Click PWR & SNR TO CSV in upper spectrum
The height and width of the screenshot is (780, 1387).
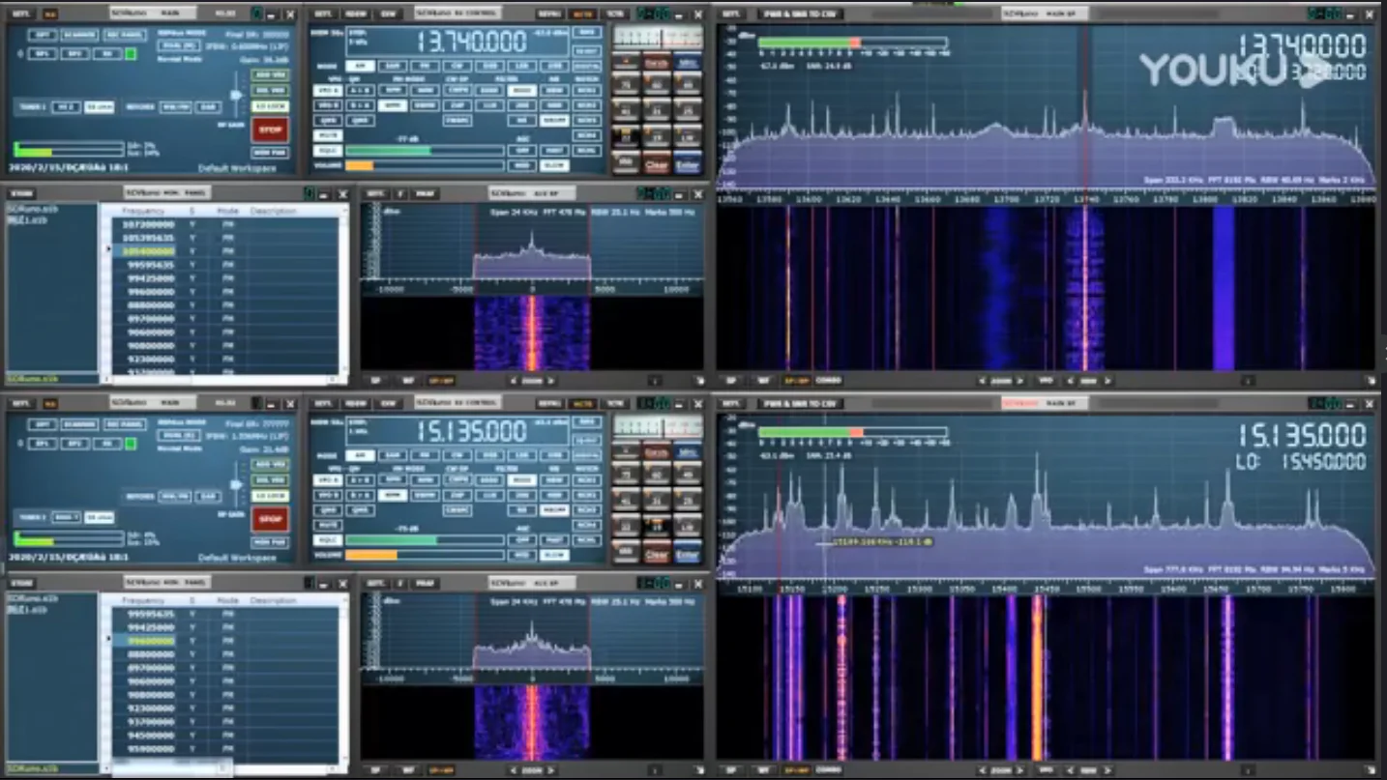pyautogui.click(x=798, y=14)
